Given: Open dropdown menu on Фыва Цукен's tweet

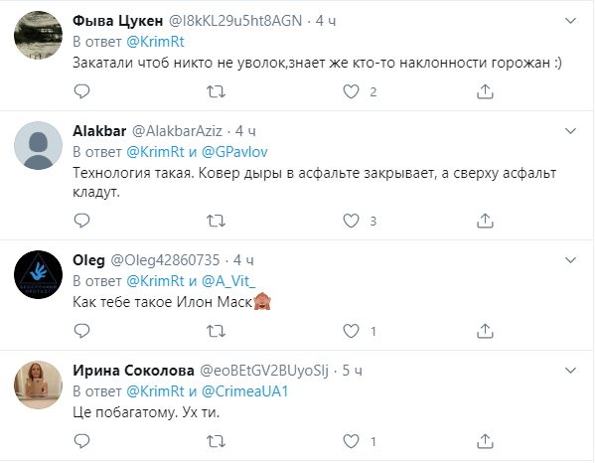Looking at the screenshot, I should [571, 21].
